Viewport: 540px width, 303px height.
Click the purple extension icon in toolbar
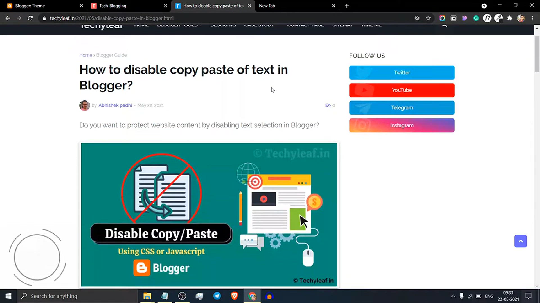tap(465, 18)
